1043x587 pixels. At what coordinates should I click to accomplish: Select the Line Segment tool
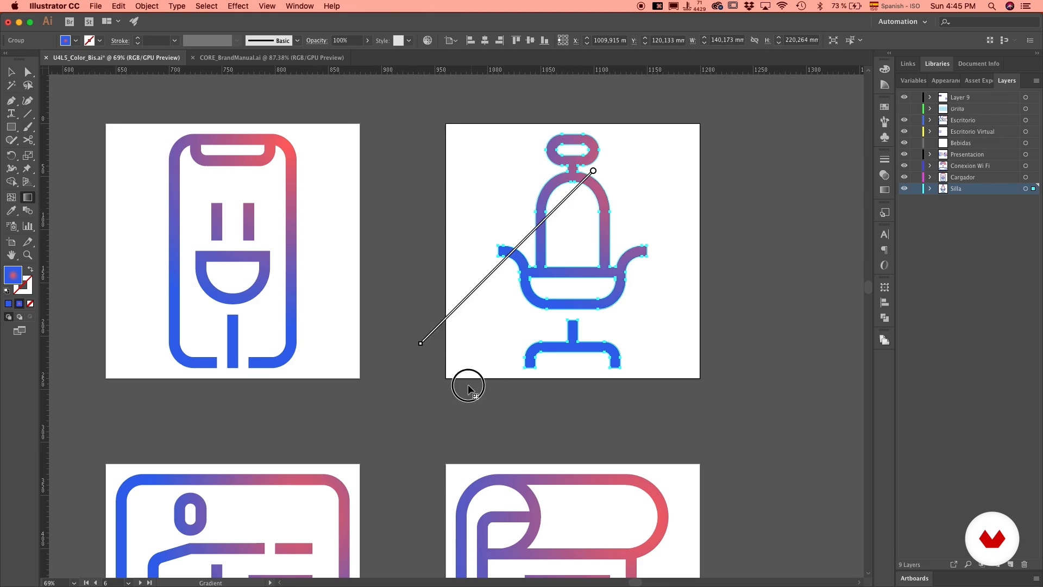coord(28,114)
